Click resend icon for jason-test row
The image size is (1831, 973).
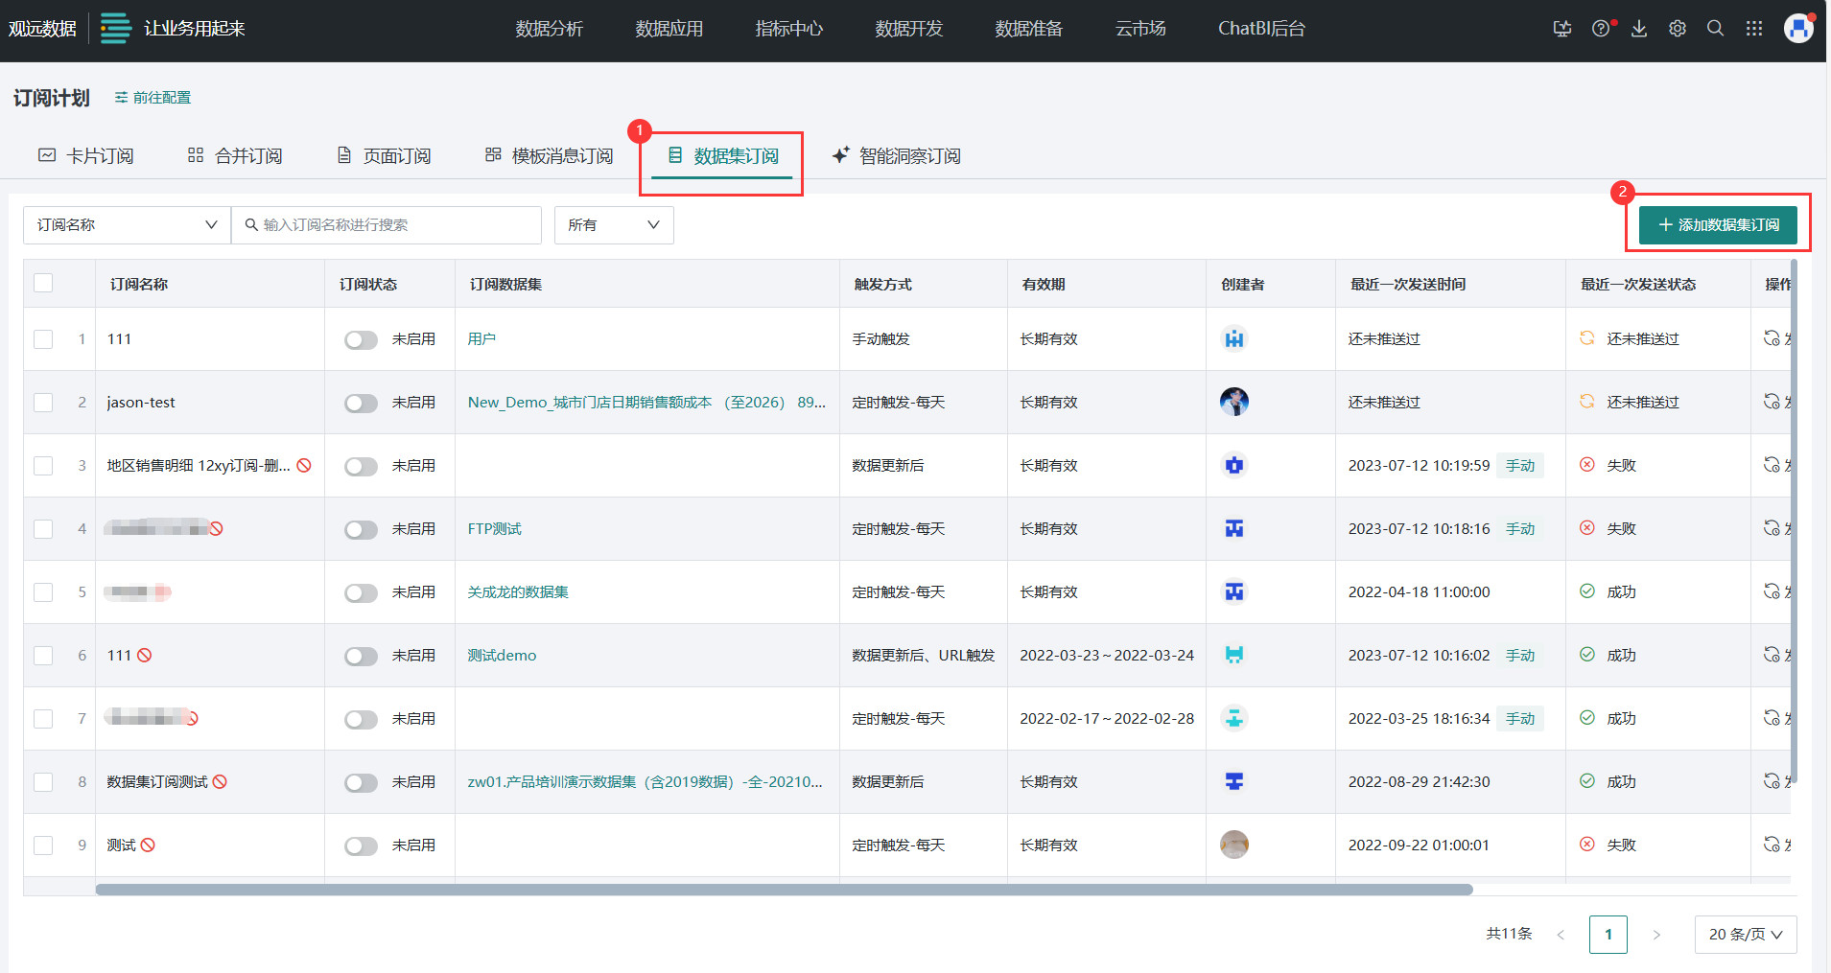(1772, 402)
